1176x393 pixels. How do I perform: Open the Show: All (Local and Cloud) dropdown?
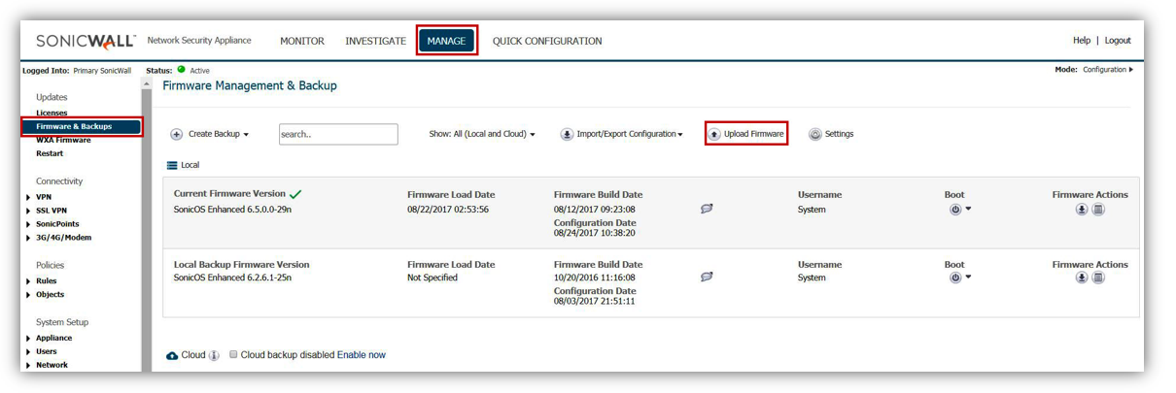click(x=482, y=135)
